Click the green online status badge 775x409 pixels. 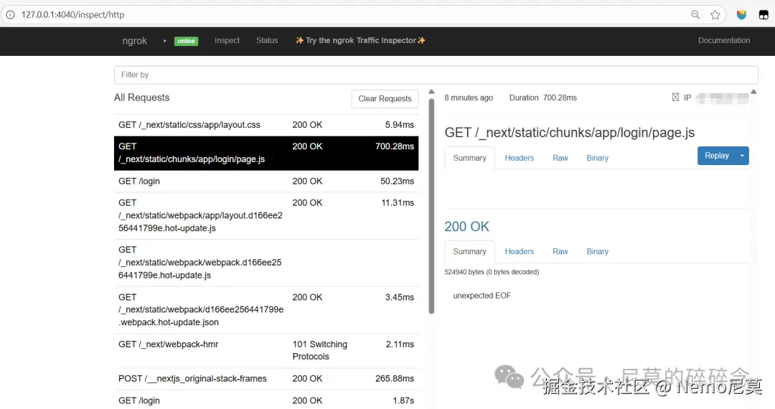(x=186, y=41)
